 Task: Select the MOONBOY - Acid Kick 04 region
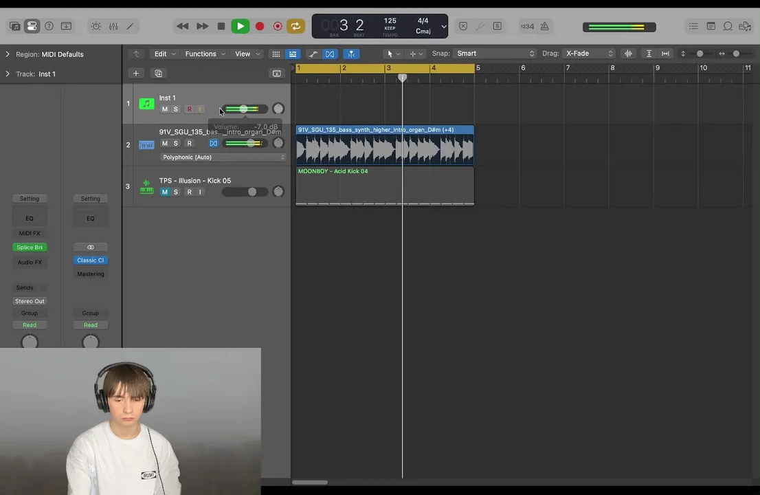[x=385, y=186]
